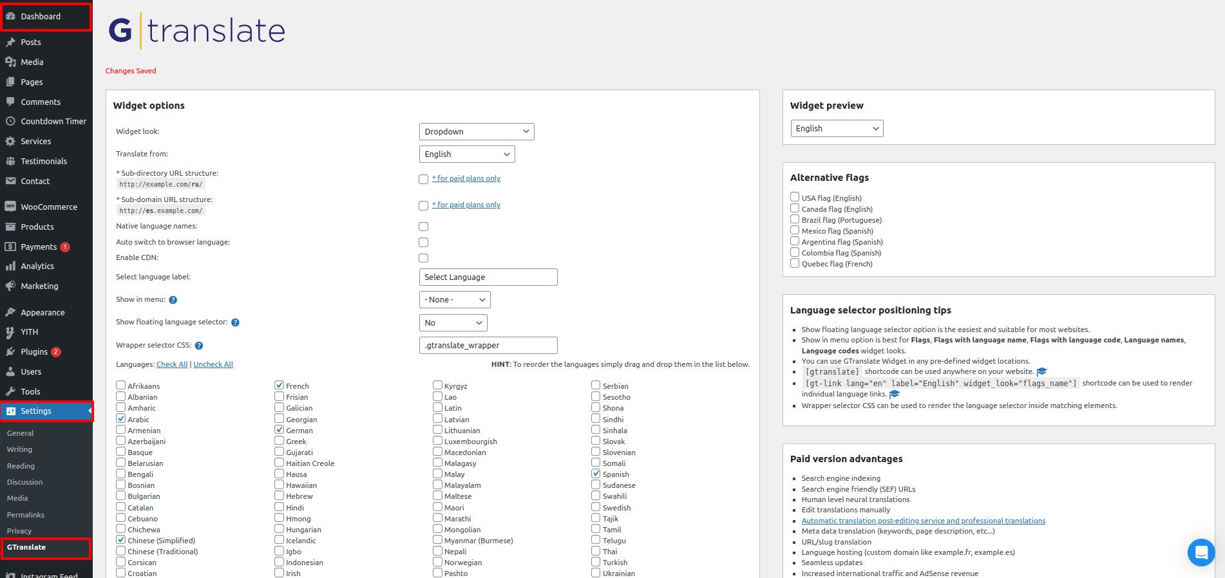The height and width of the screenshot is (578, 1225).
Task: Click the Plugins plug icon
Action: point(10,351)
